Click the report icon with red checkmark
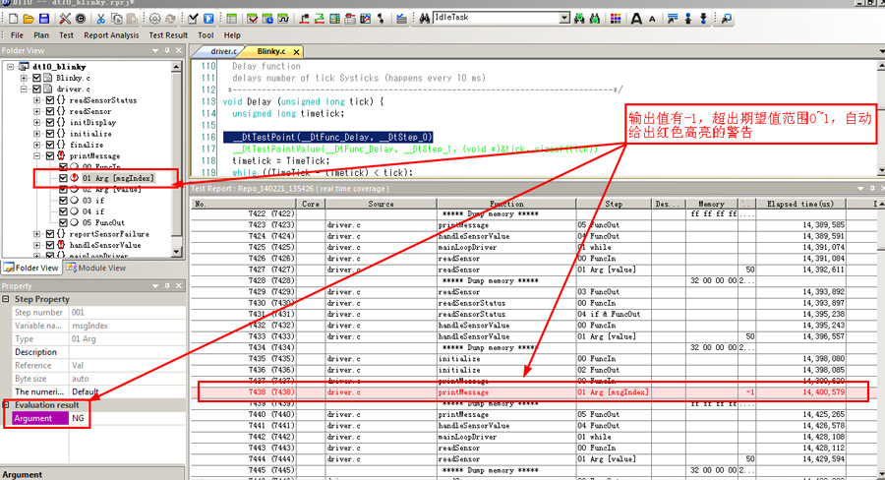 pyautogui.click(x=253, y=19)
